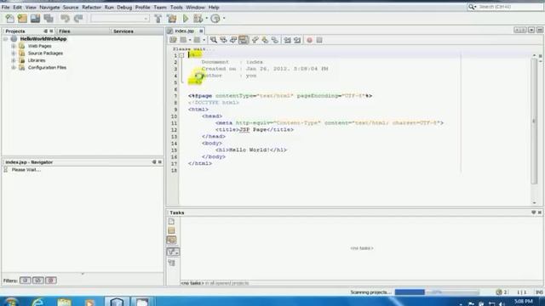Click NetBeans taskbar button
This screenshot has height=306, width=545.
pyautogui.click(x=118, y=302)
